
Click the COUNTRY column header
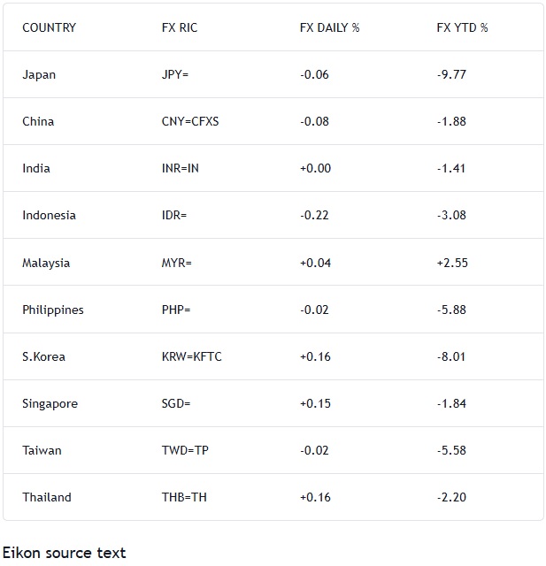tap(49, 27)
